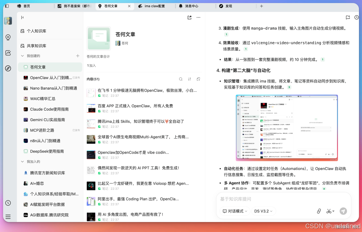Open the scissors screenshot tool
Screen dimensions: 362x232
[x=329, y=211]
